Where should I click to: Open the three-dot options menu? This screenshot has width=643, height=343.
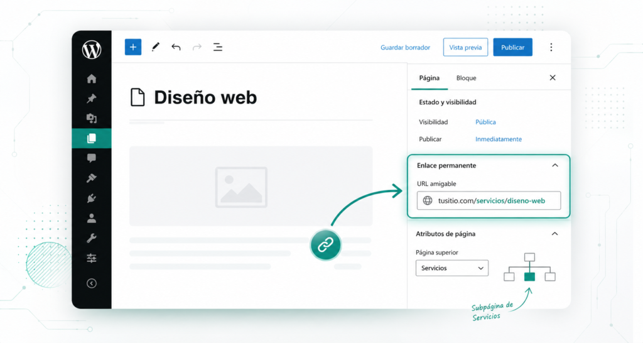click(551, 47)
